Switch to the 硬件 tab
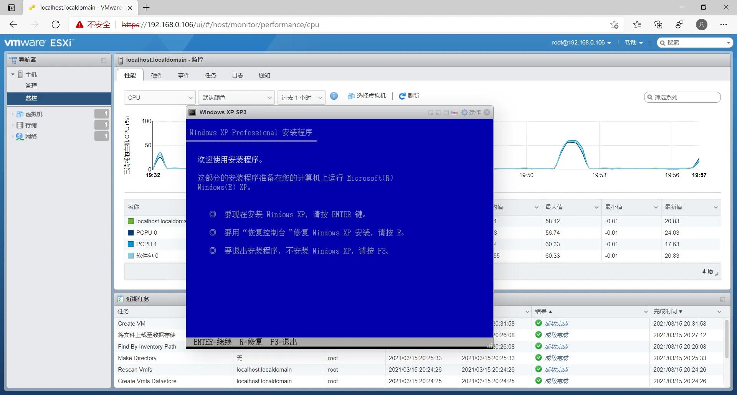The height and width of the screenshot is (395, 737). coord(157,75)
